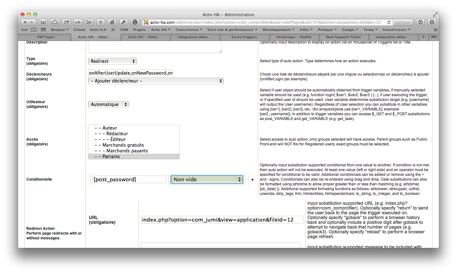Open Top Sites grid icon
This screenshot has width=457, height=273.
point(43,30)
